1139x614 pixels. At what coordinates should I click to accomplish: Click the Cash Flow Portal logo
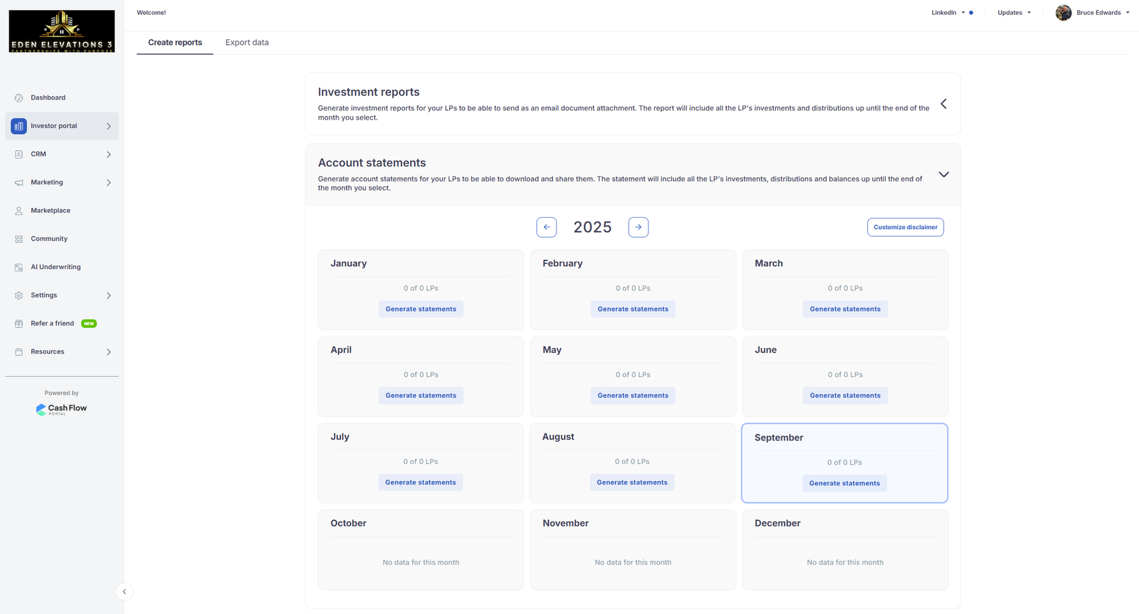tap(62, 409)
